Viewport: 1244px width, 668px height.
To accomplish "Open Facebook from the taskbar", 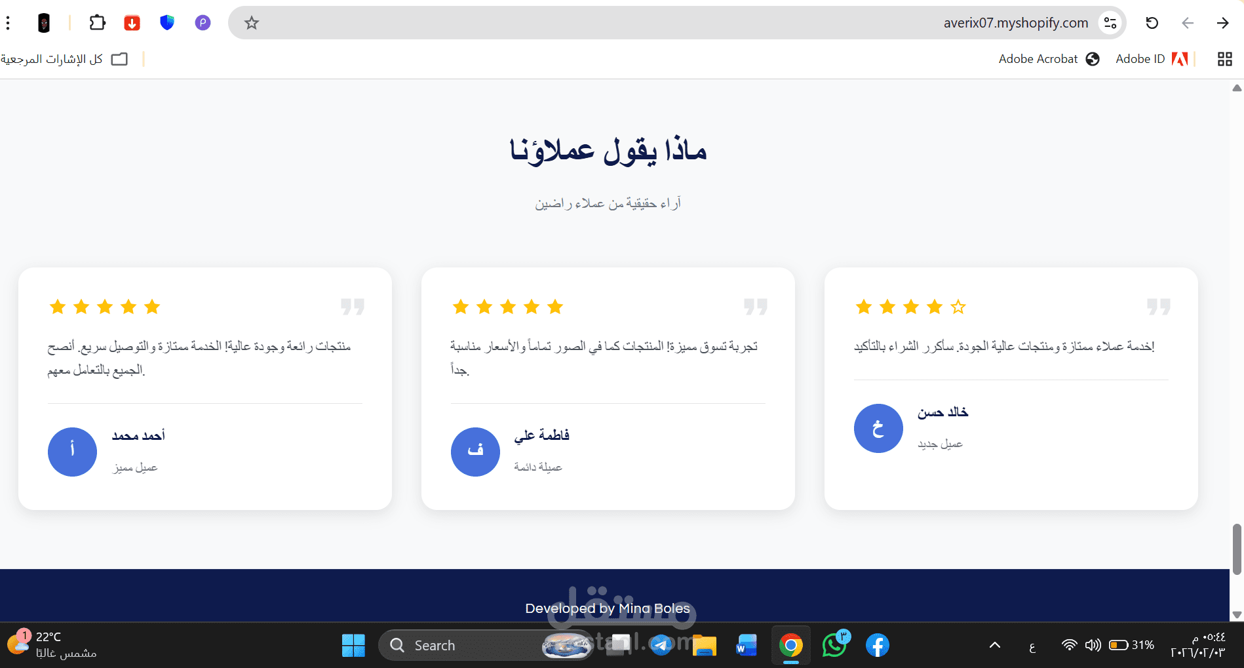I will click(x=878, y=646).
